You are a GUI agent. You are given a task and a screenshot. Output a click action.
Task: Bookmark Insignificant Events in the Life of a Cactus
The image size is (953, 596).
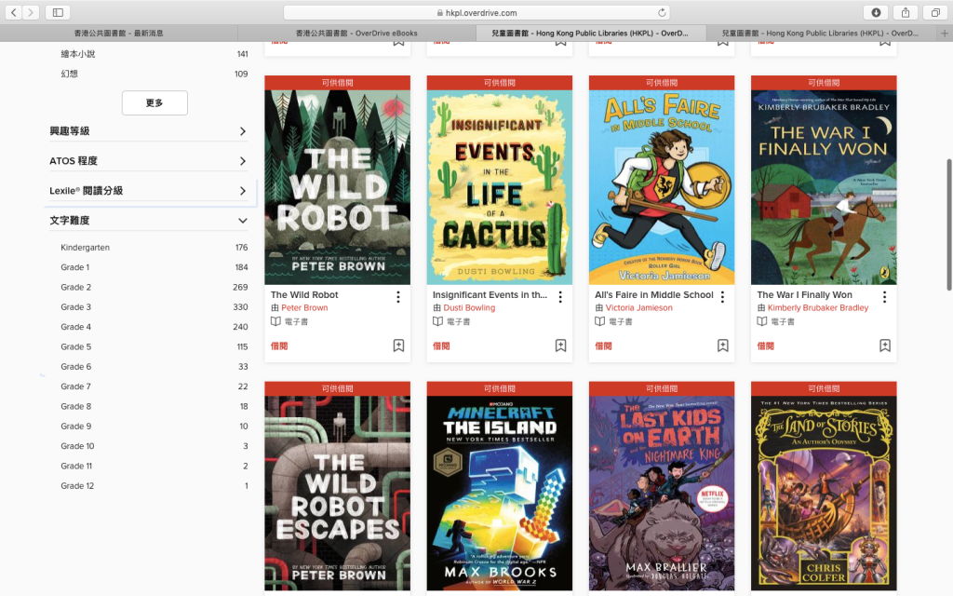(x=560, y=345)
